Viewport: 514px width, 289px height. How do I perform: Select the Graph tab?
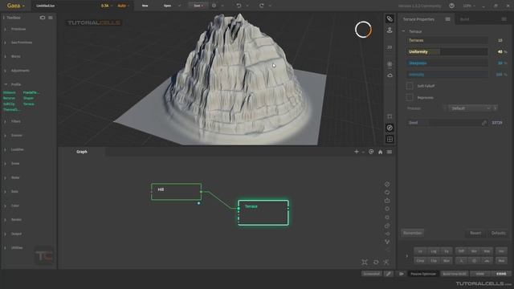tap(82, 152)
